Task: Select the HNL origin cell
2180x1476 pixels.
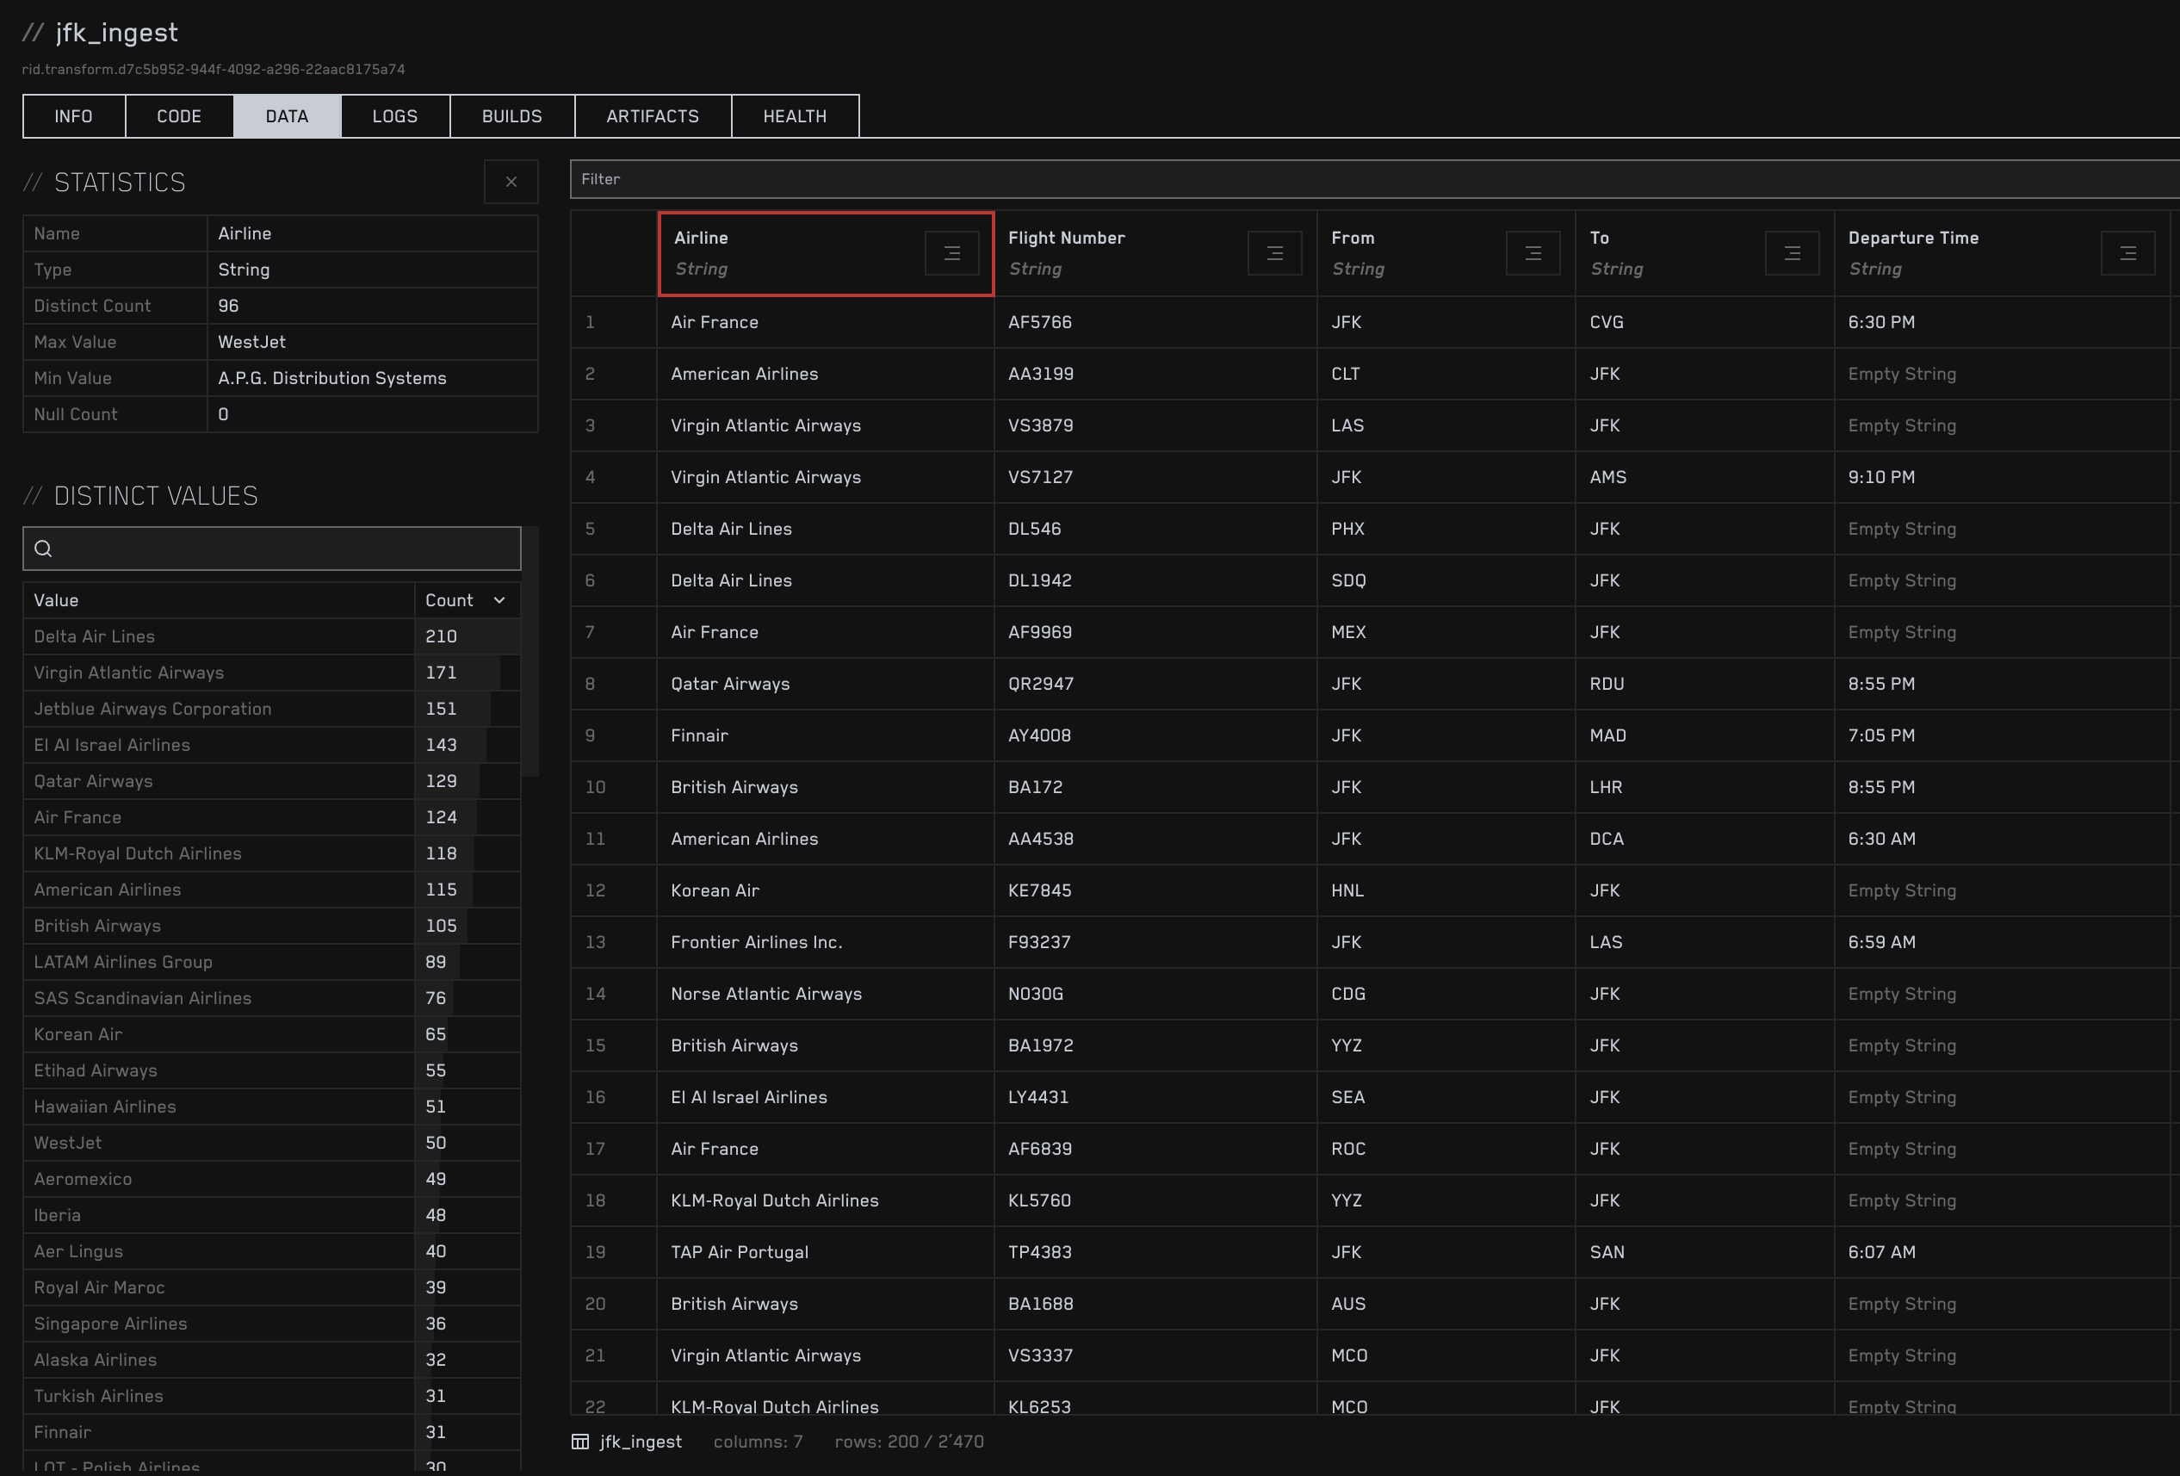Action: tap(1446, 890)
